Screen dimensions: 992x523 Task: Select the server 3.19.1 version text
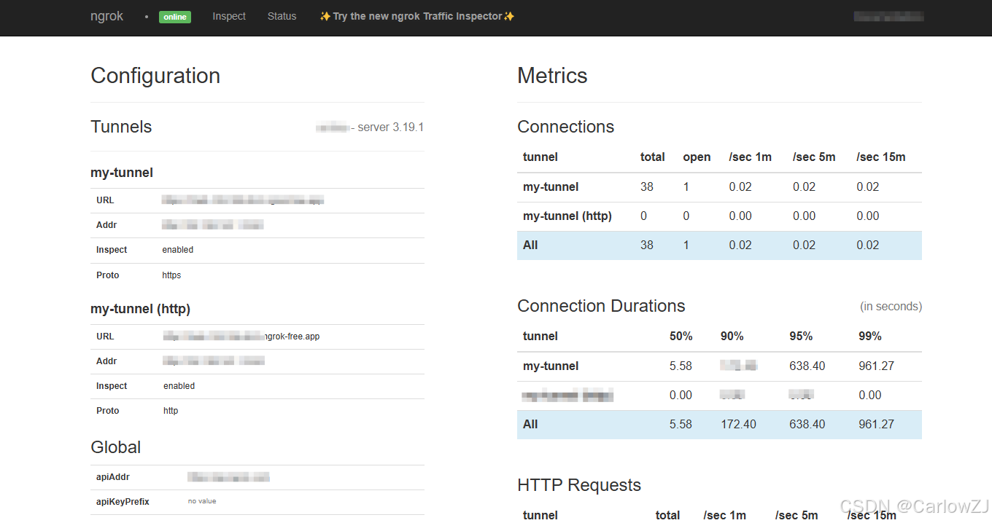(391, 127)
